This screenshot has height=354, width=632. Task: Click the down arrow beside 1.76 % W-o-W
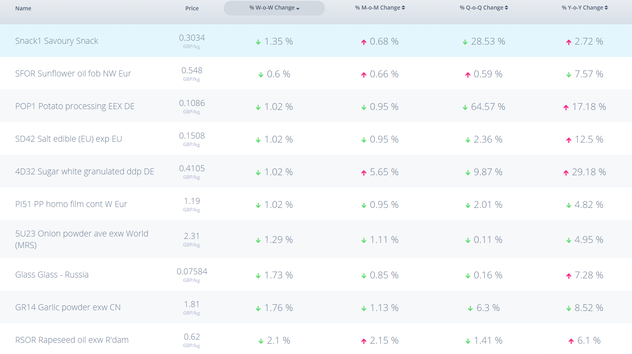(x=258, y=309)
